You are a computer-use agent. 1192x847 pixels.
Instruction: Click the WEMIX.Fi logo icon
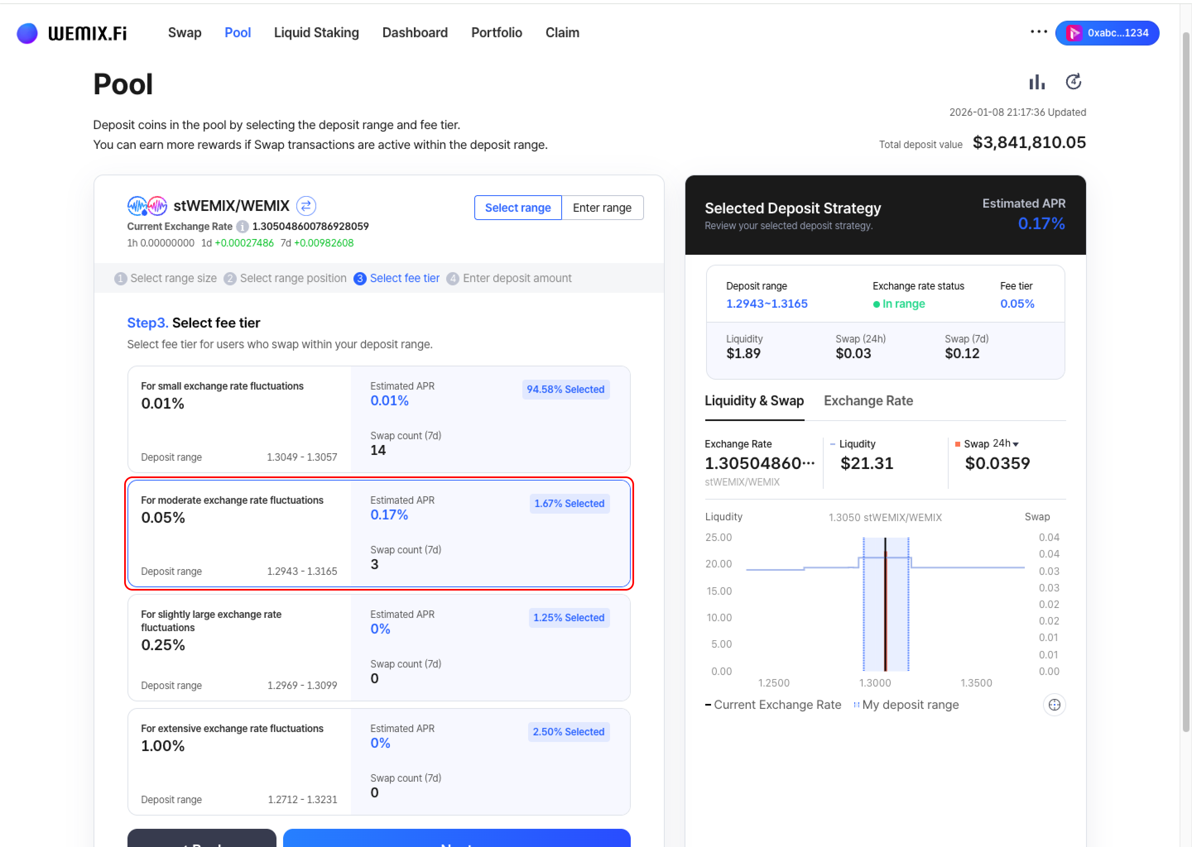coord(27,33)
